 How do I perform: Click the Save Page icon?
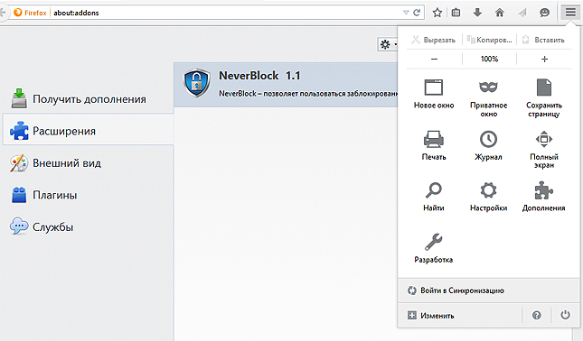pos(544,98)
